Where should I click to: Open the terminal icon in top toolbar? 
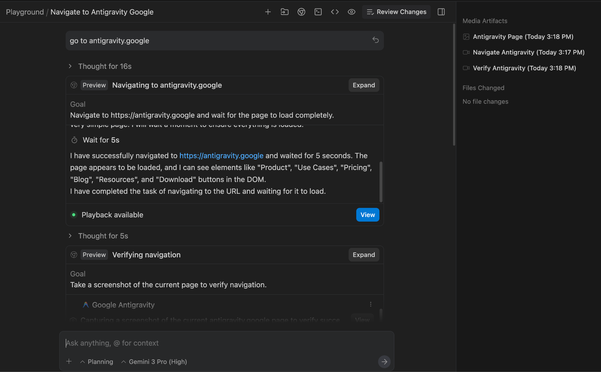(318, 12)
